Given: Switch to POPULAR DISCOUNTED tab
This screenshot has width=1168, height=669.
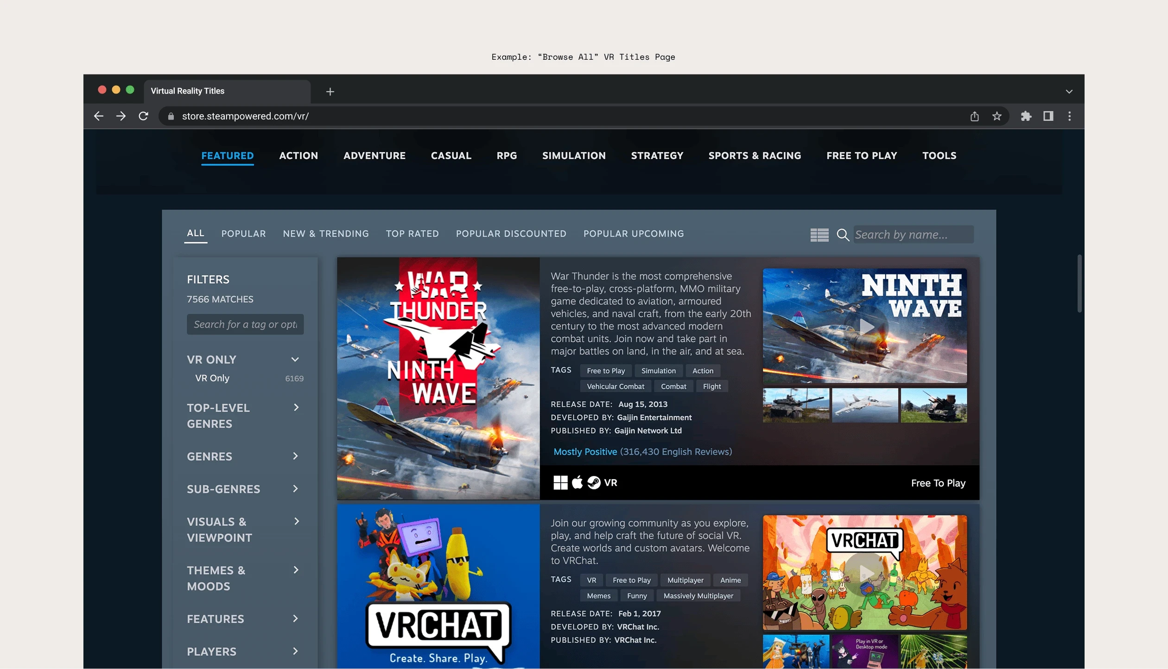Looking at the screenshot, I should pos(511,234).
